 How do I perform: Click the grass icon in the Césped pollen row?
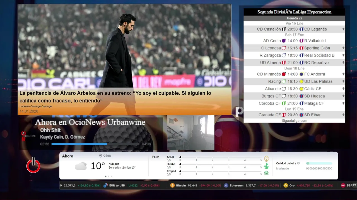tap(266, 173)
